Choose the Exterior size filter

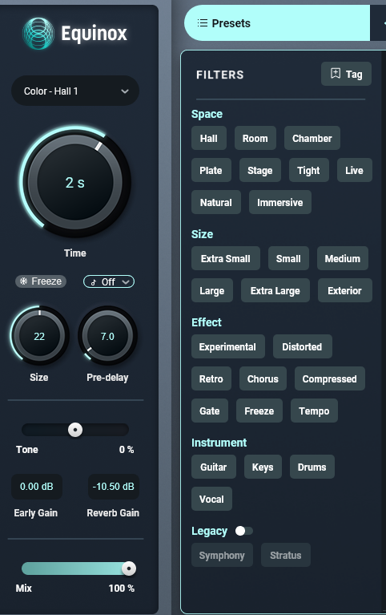(345, 290)
